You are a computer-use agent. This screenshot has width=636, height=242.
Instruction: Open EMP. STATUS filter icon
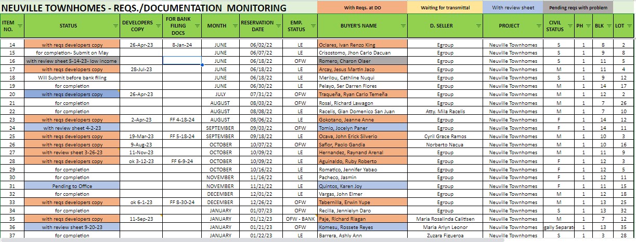(312, 25)
